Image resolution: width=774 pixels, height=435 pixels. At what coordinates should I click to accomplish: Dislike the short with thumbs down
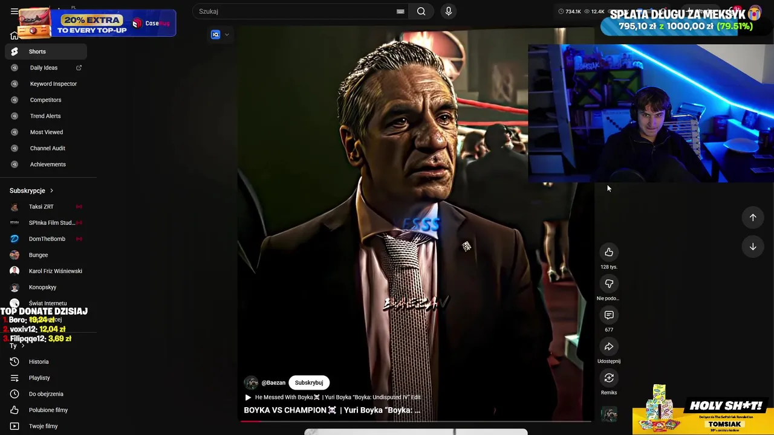[x=609, y=283]
